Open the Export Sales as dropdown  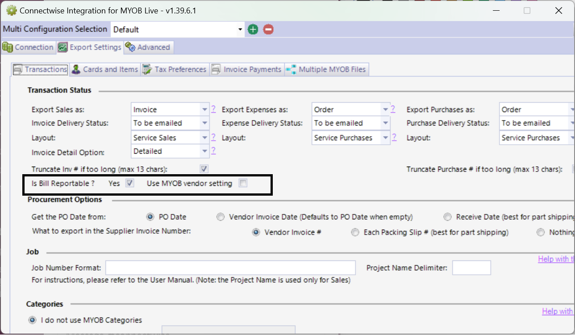coord(204,109)
